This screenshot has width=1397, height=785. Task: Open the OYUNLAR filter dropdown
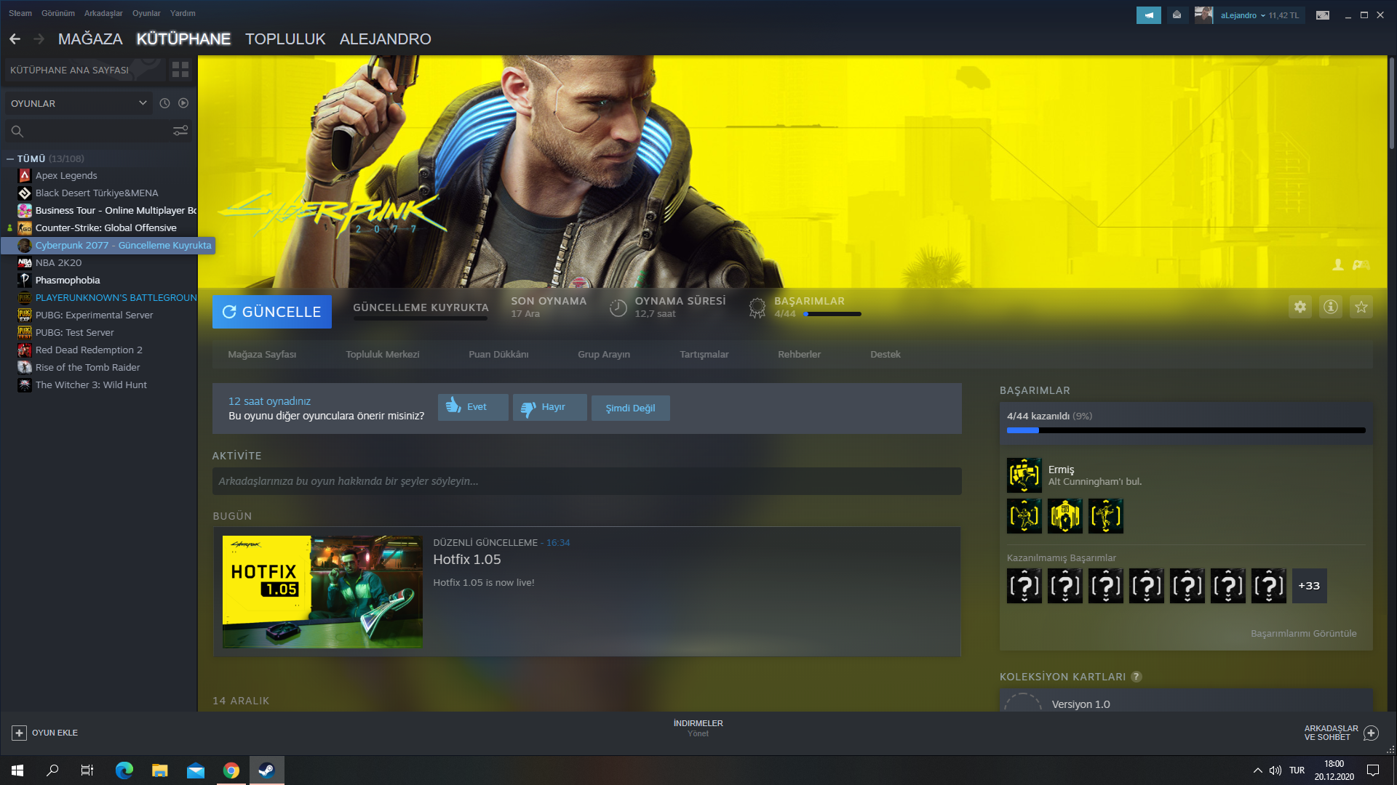pyautogui.click(x=79, y=103)
